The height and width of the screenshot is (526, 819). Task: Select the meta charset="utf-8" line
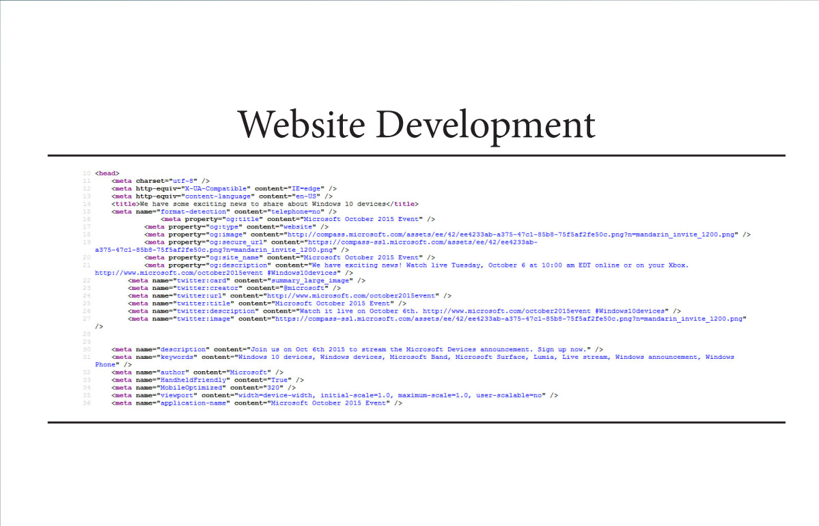161,181
